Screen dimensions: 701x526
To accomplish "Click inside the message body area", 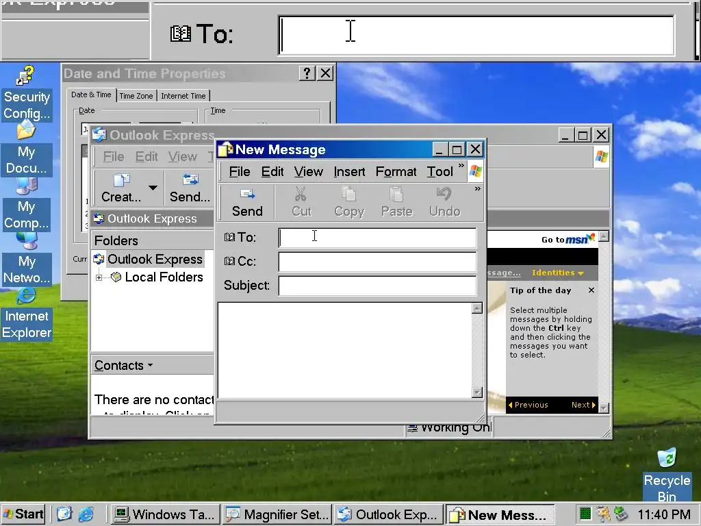I will [x=345, y=350].
